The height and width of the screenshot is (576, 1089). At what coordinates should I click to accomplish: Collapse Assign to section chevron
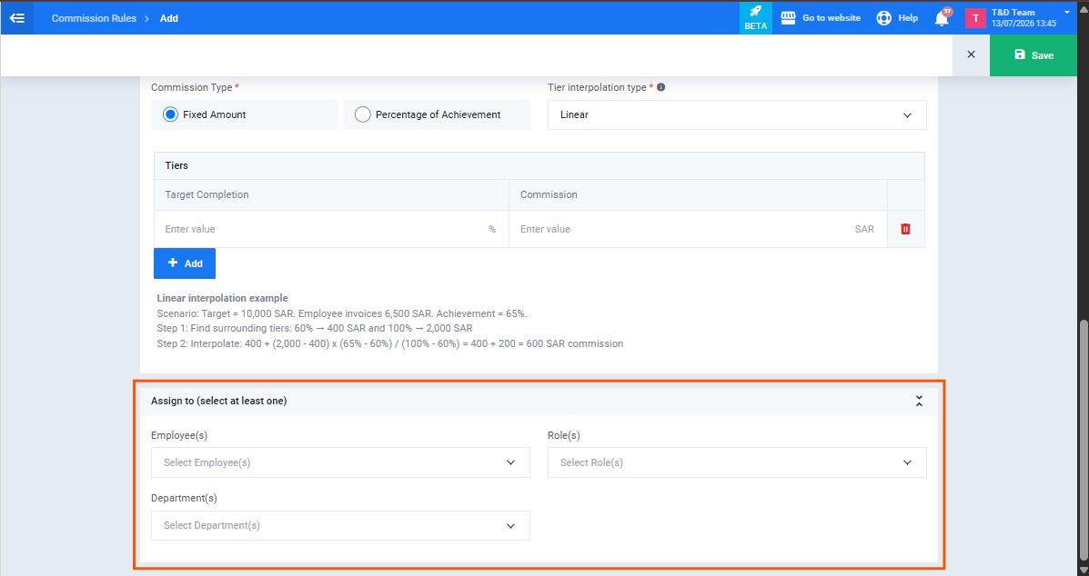(x=919, y=401)
